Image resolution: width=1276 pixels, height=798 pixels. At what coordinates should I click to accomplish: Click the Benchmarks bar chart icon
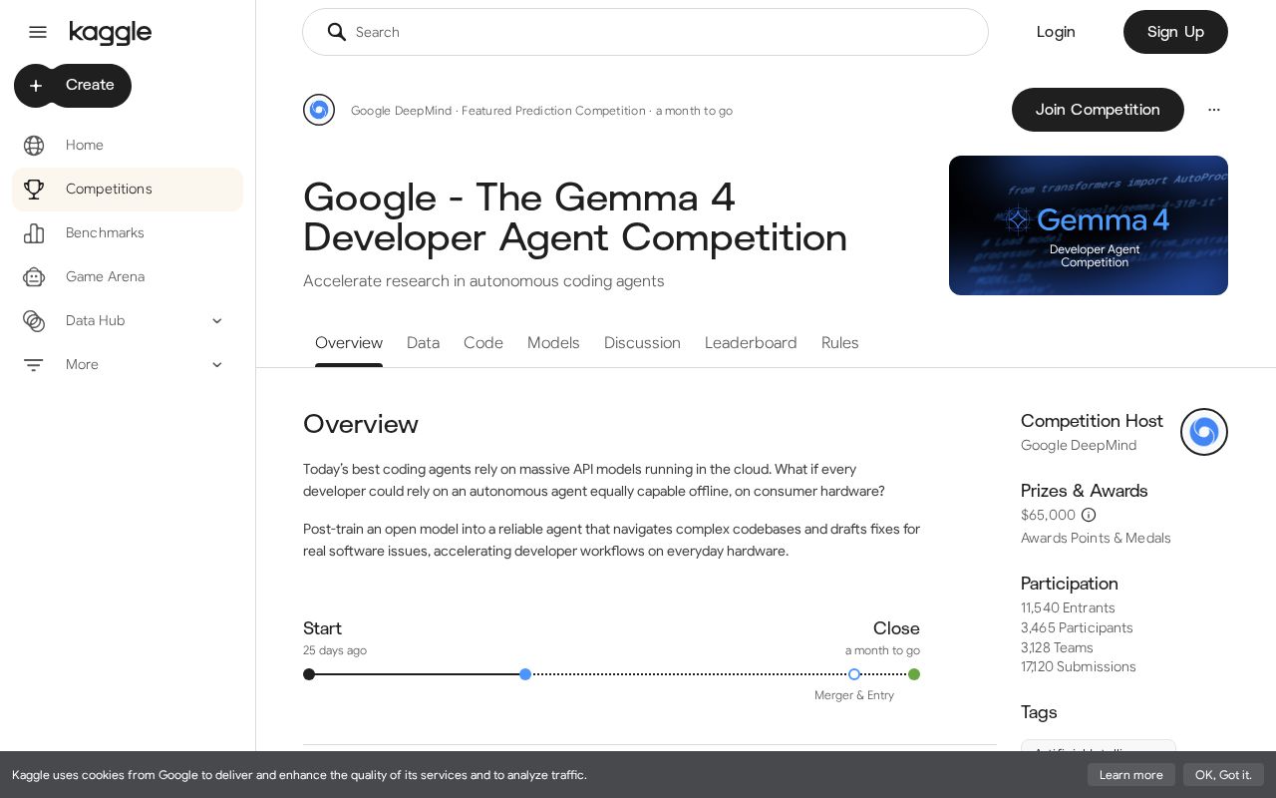click(34, 233)
